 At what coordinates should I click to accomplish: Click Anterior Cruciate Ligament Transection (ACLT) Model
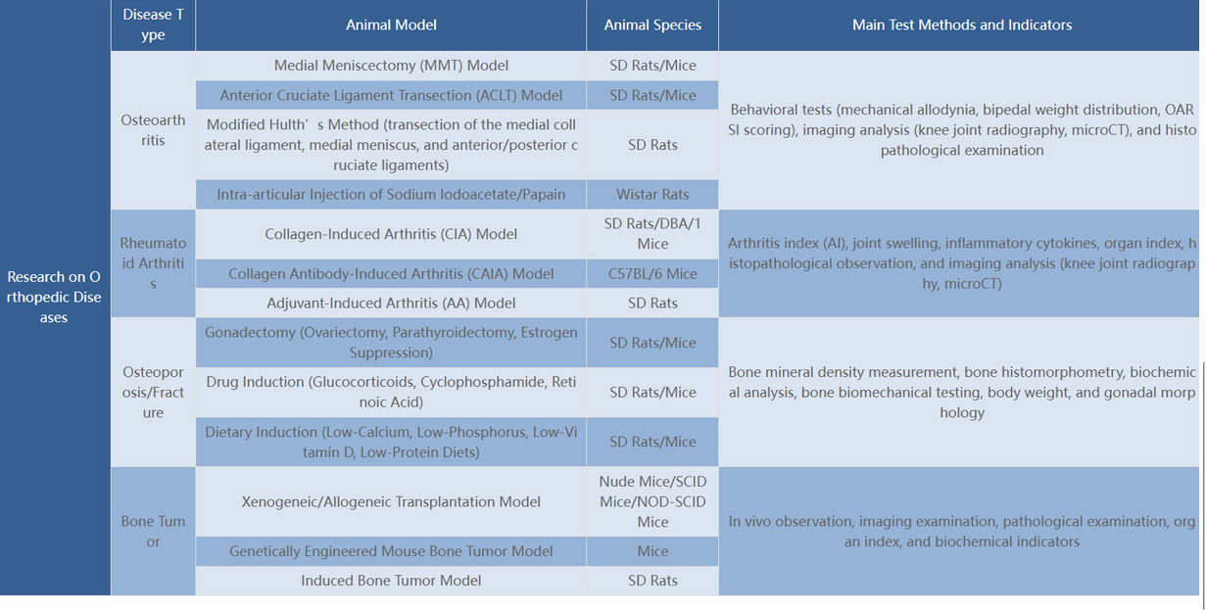pos(391,95)
